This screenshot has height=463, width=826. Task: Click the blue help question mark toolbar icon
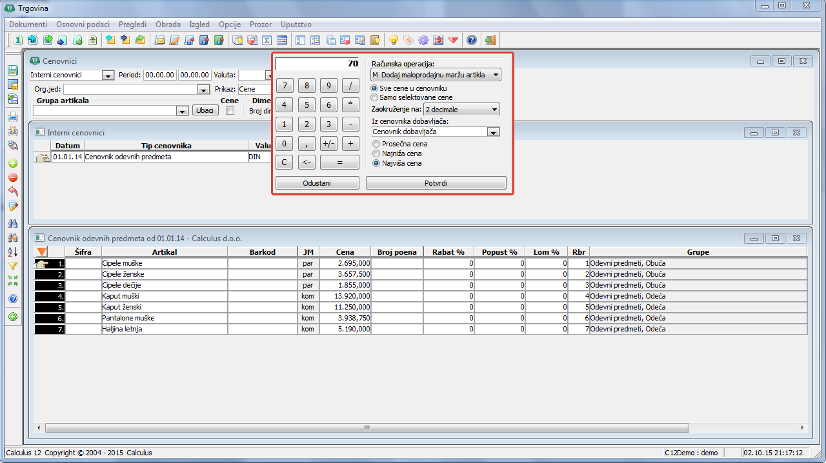coord(472,40)
